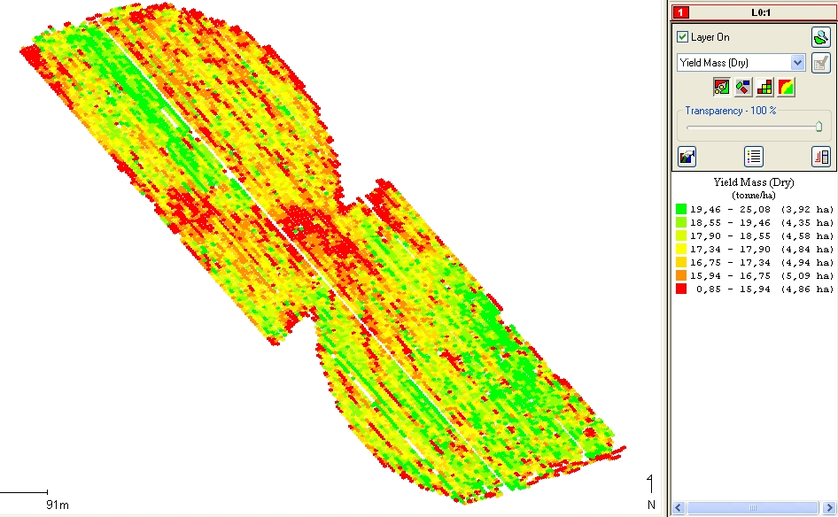
Task: Select the polygon shapes display mode icon
Action: (x=743, y=87)
